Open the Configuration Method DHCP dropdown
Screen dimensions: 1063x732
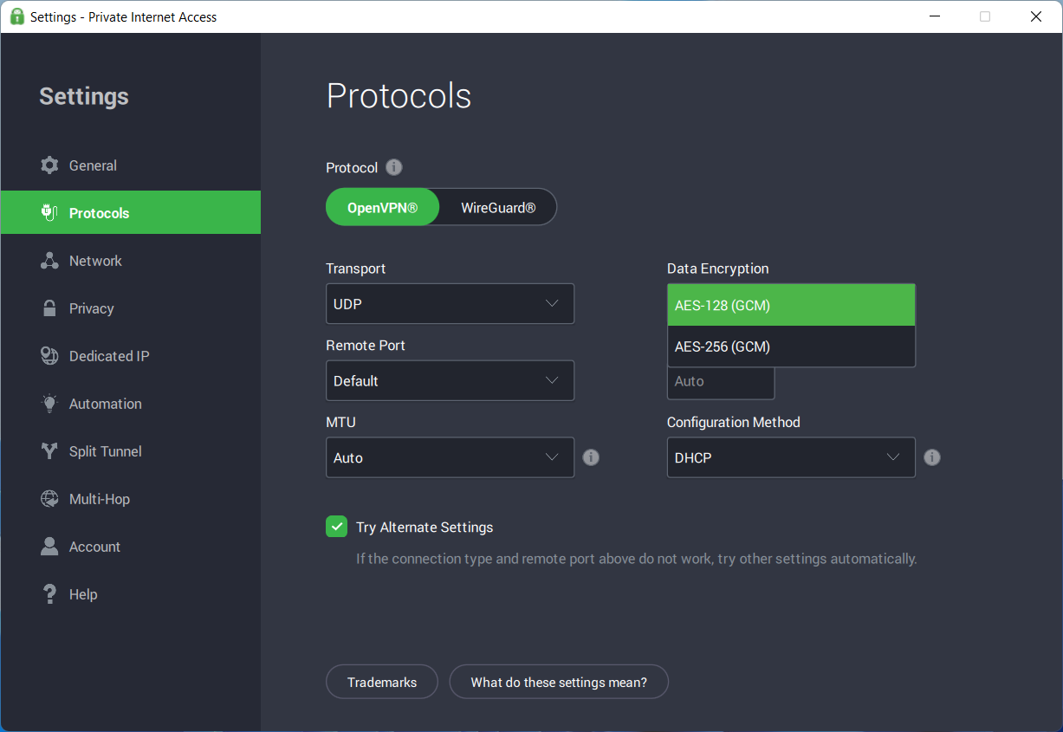click(x=790, y=457)
